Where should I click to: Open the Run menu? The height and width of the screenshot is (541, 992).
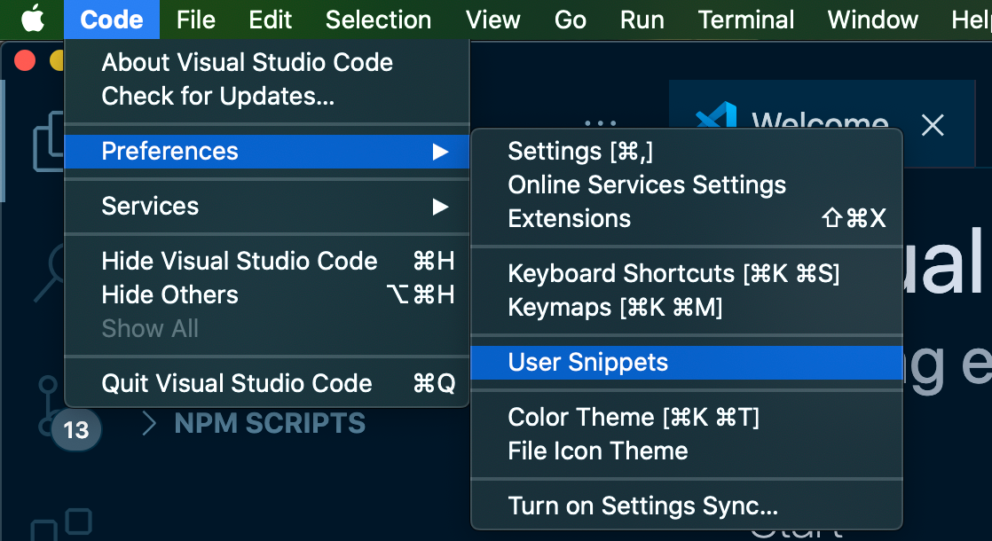pyautogui.click(x=642, y=20)
